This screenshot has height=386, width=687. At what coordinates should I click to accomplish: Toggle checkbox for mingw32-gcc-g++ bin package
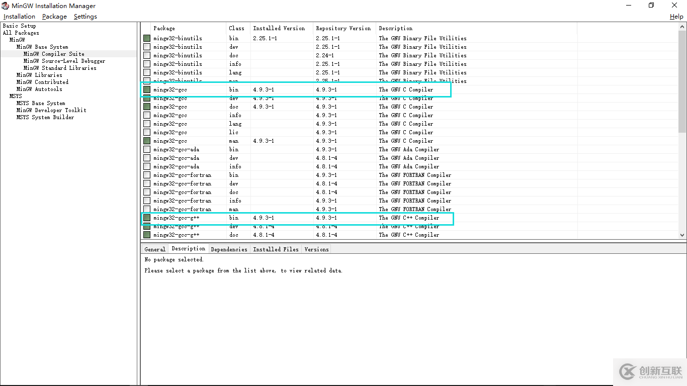point(147,218)
